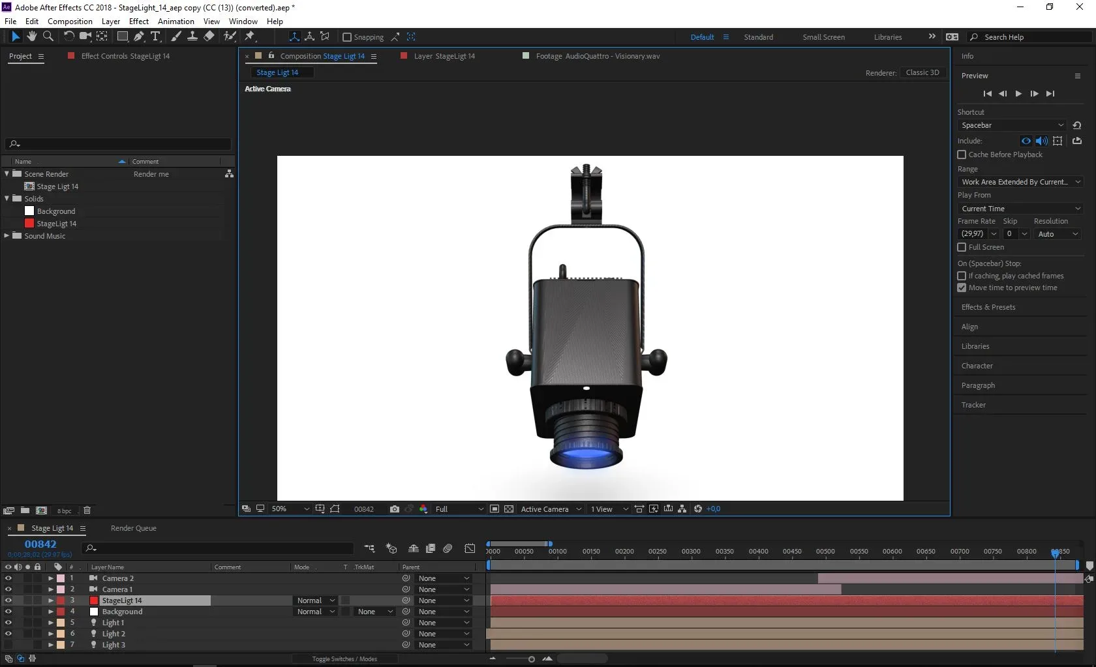This screenshot has width=1096, height=667.
Task: Enable the Snapping checkbox
Action: (x=347, y=37)
